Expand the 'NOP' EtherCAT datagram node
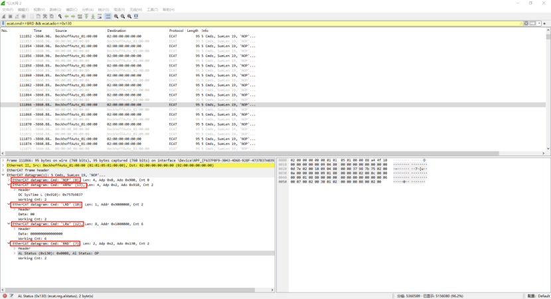The width and height of the screenshot is (551, 299). pyautogui.click(x=9, y=180)
